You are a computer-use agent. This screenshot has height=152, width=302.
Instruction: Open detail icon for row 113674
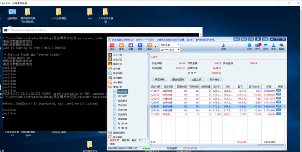(279, 90)
